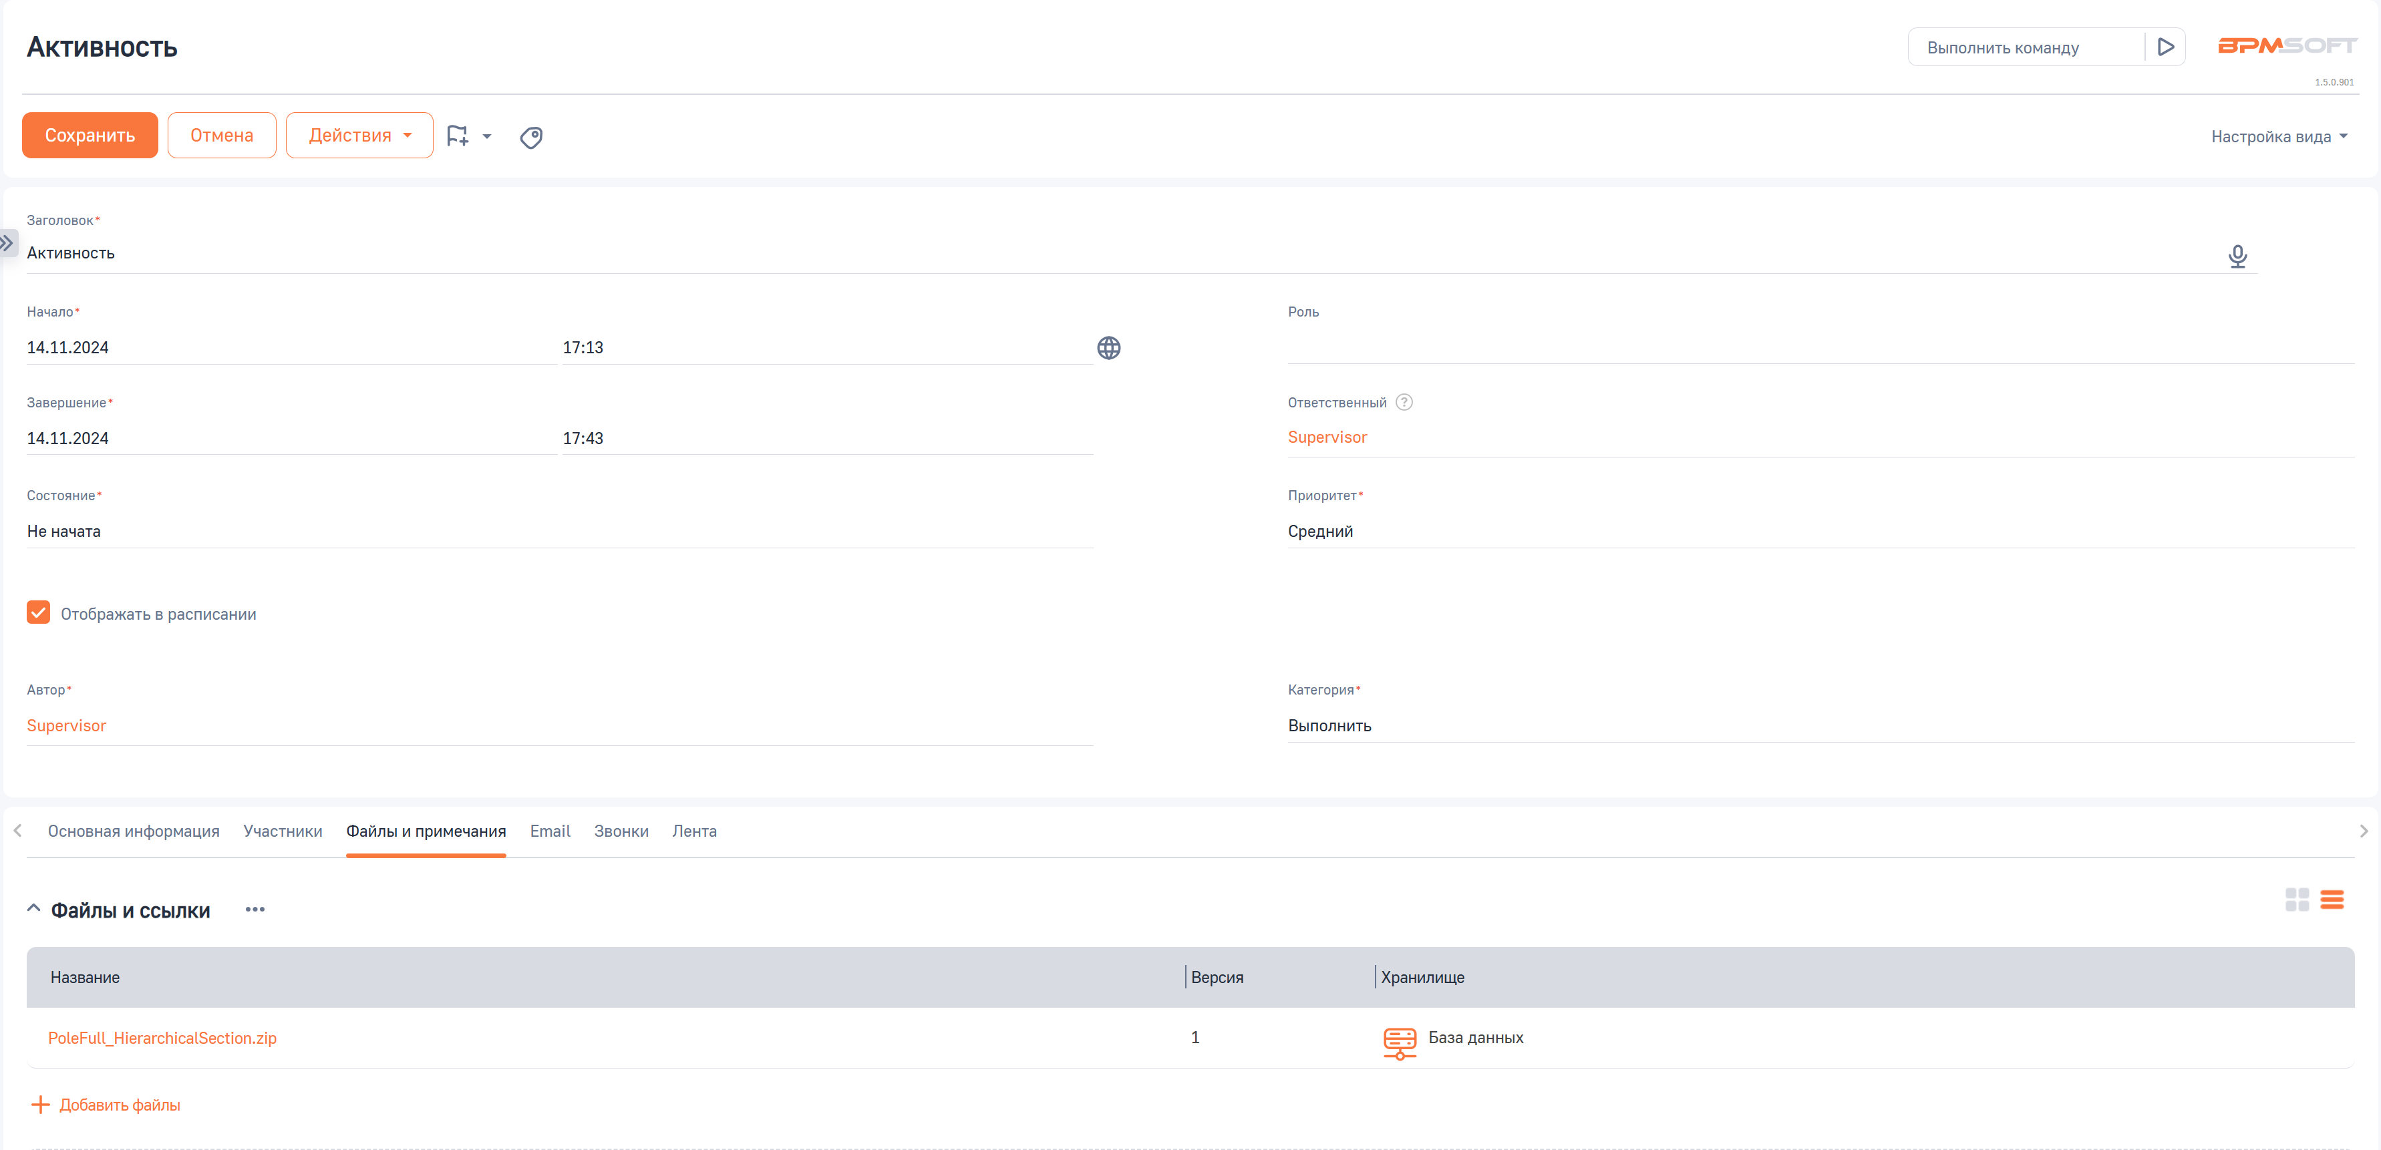Open three-dots menu for Файлы и ссылки
Screen dimensions: 2381x1150
255,910
